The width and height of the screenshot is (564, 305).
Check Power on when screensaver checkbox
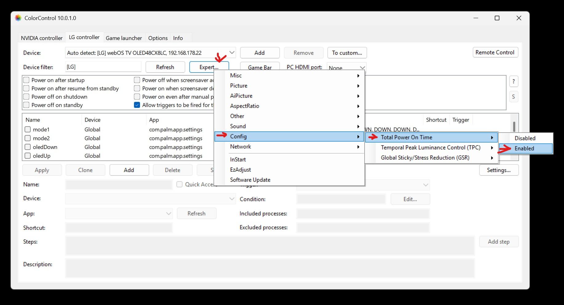pyautogui.click(x=137, y=88)
